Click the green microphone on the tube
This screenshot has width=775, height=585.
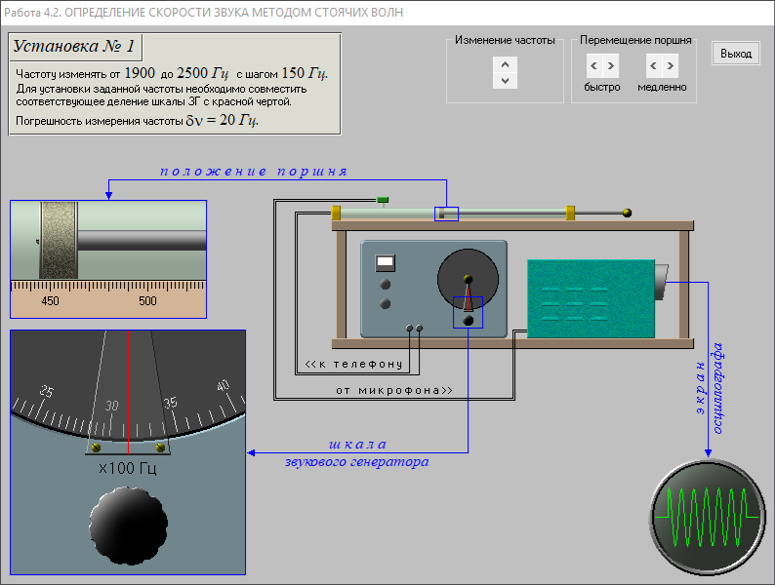(x=384, y=202)
